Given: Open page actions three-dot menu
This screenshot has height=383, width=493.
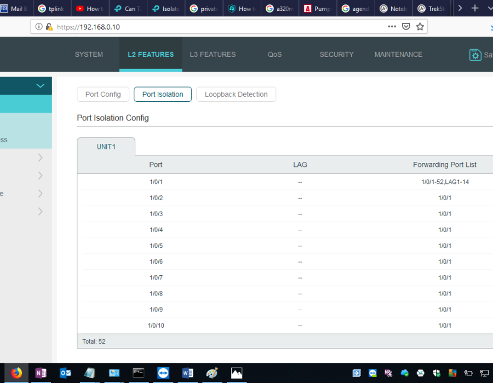Looking at the screenshot, I should [x=392, y=26].
